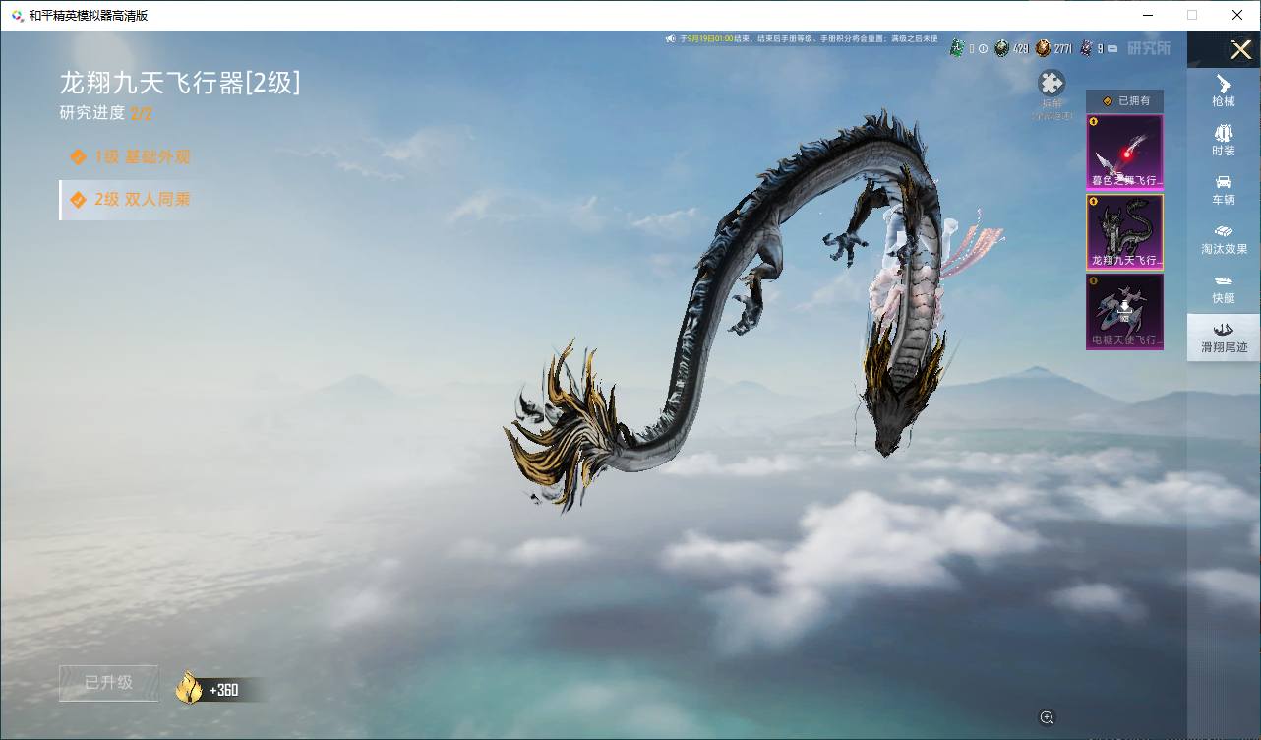
Task: Minimize the emulator window
Action: (x=1149, y=15)
